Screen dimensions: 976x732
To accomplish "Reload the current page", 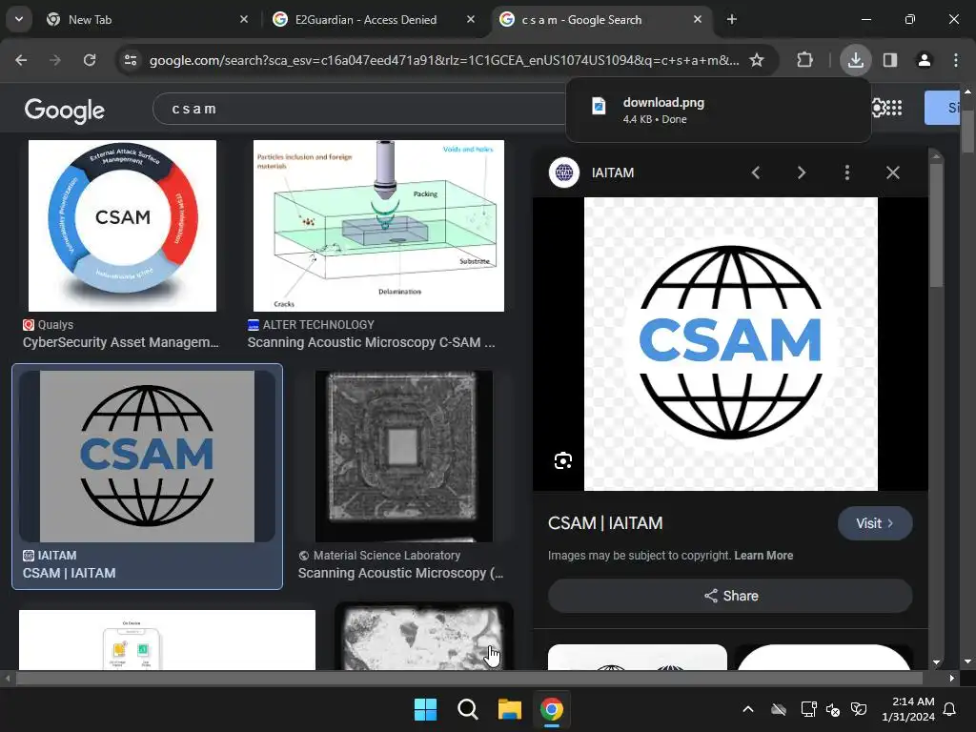I will (x=90, y=60).
